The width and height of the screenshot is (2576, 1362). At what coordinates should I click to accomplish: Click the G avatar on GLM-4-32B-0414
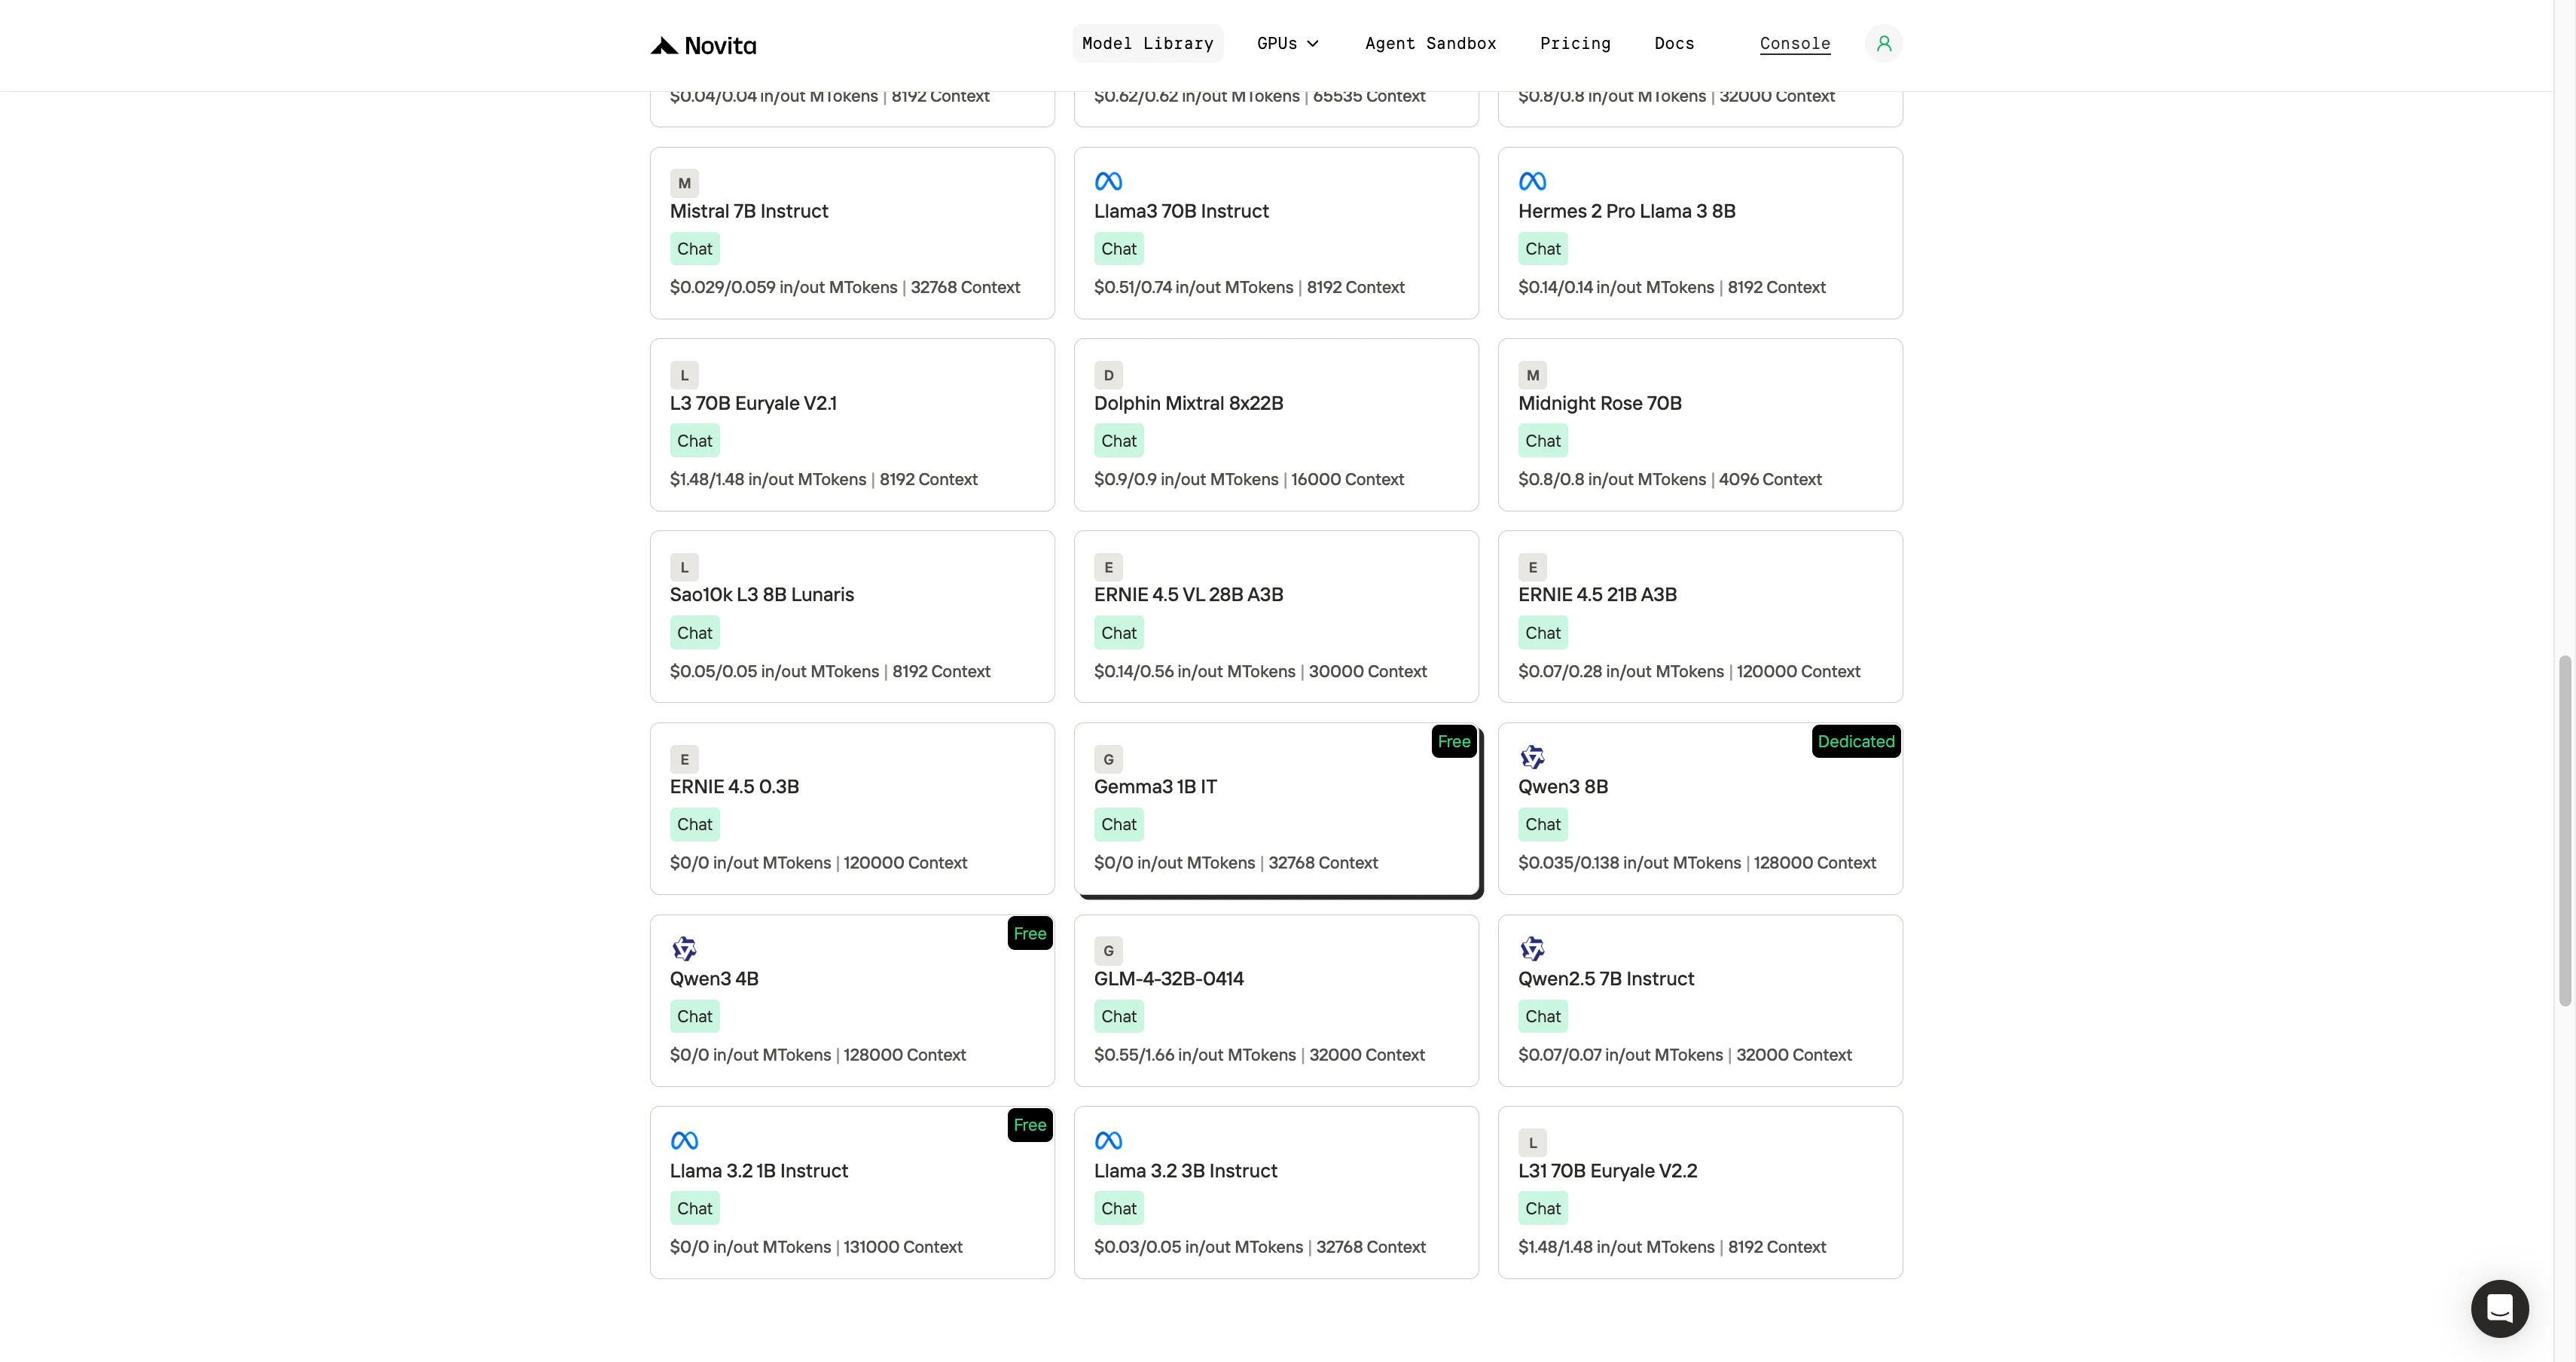coord(1108,950)
